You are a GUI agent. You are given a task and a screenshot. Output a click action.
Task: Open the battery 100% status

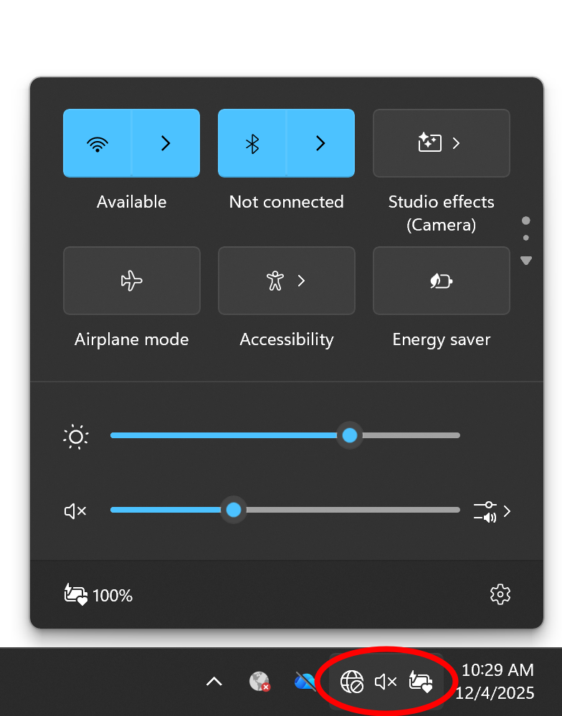pyautogui.click(x=98, y=594)
